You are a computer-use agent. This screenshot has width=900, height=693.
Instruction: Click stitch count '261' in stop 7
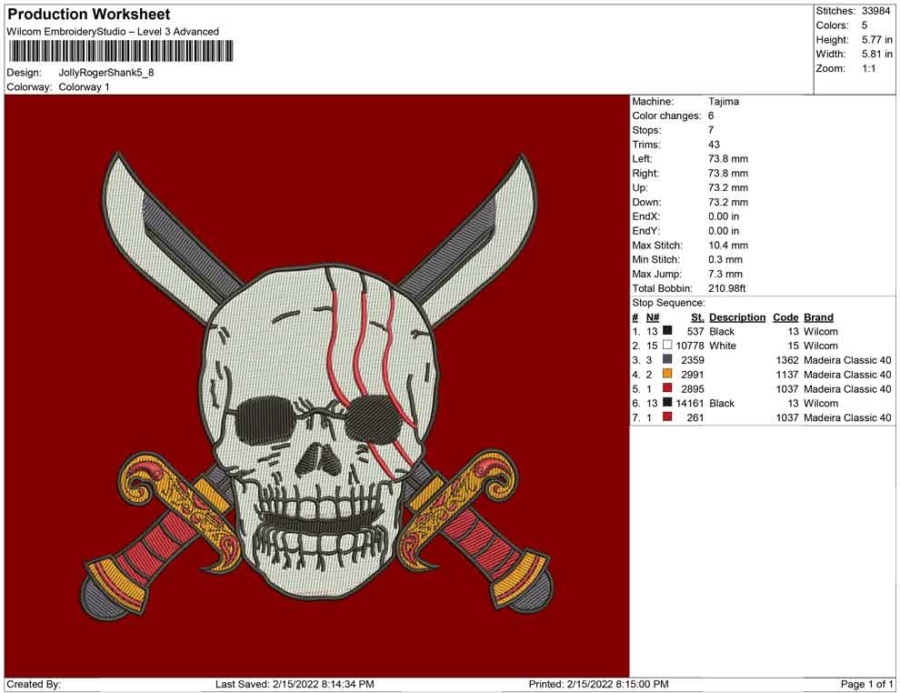click(695, 417)
